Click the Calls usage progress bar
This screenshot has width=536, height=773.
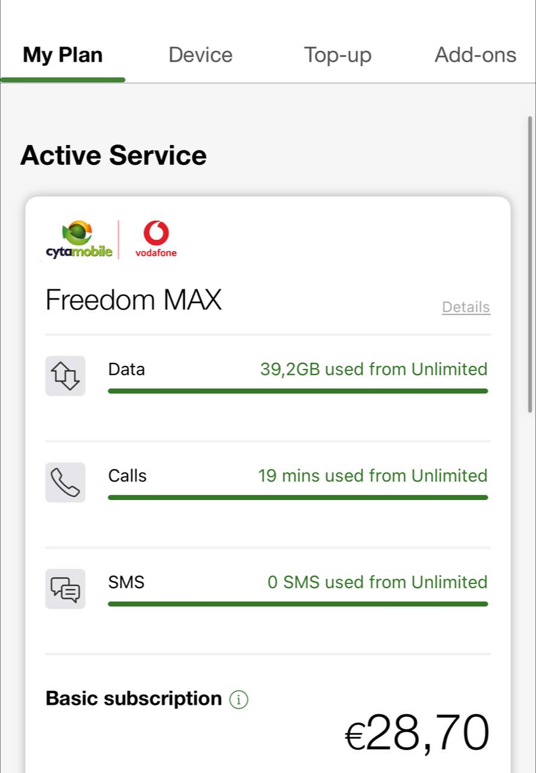(x=298, y=498)
